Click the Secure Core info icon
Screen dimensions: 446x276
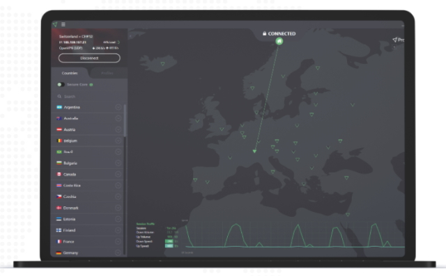click(x=91, y=85)
